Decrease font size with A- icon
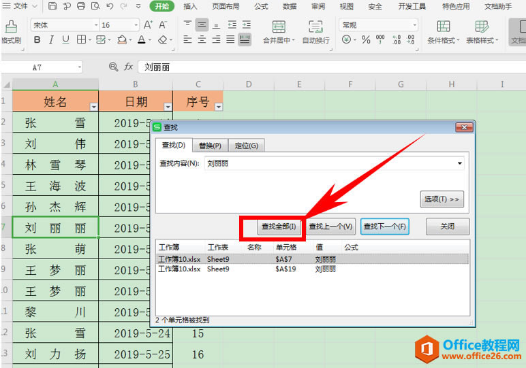 163,24
